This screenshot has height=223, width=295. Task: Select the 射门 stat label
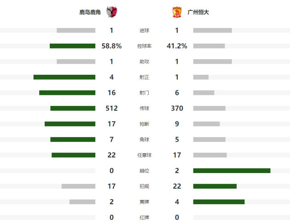pos(145,93)
